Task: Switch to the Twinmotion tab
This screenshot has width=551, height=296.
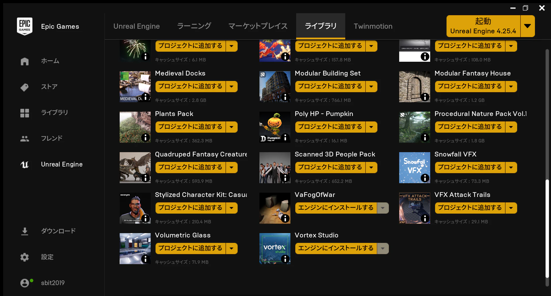Action: pyautogui.click(x=373, y=26)
